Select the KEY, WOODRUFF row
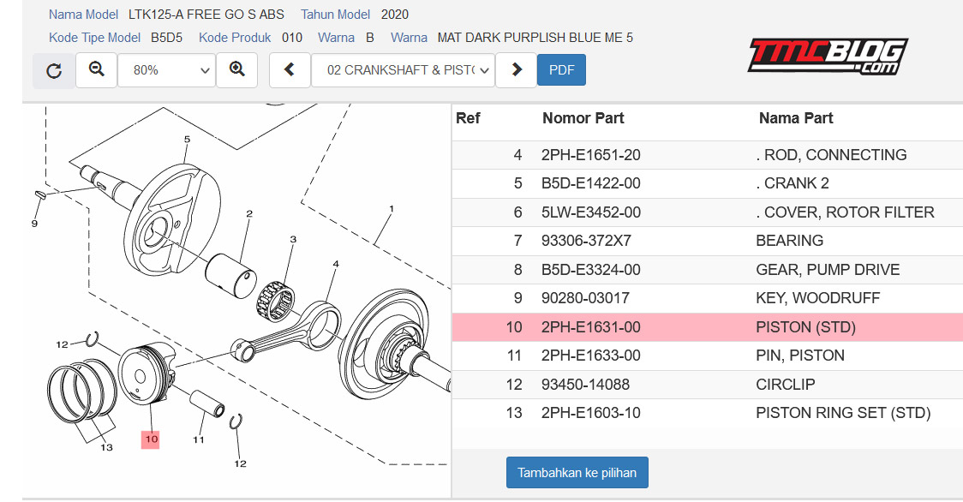 [x=708, y=298]
